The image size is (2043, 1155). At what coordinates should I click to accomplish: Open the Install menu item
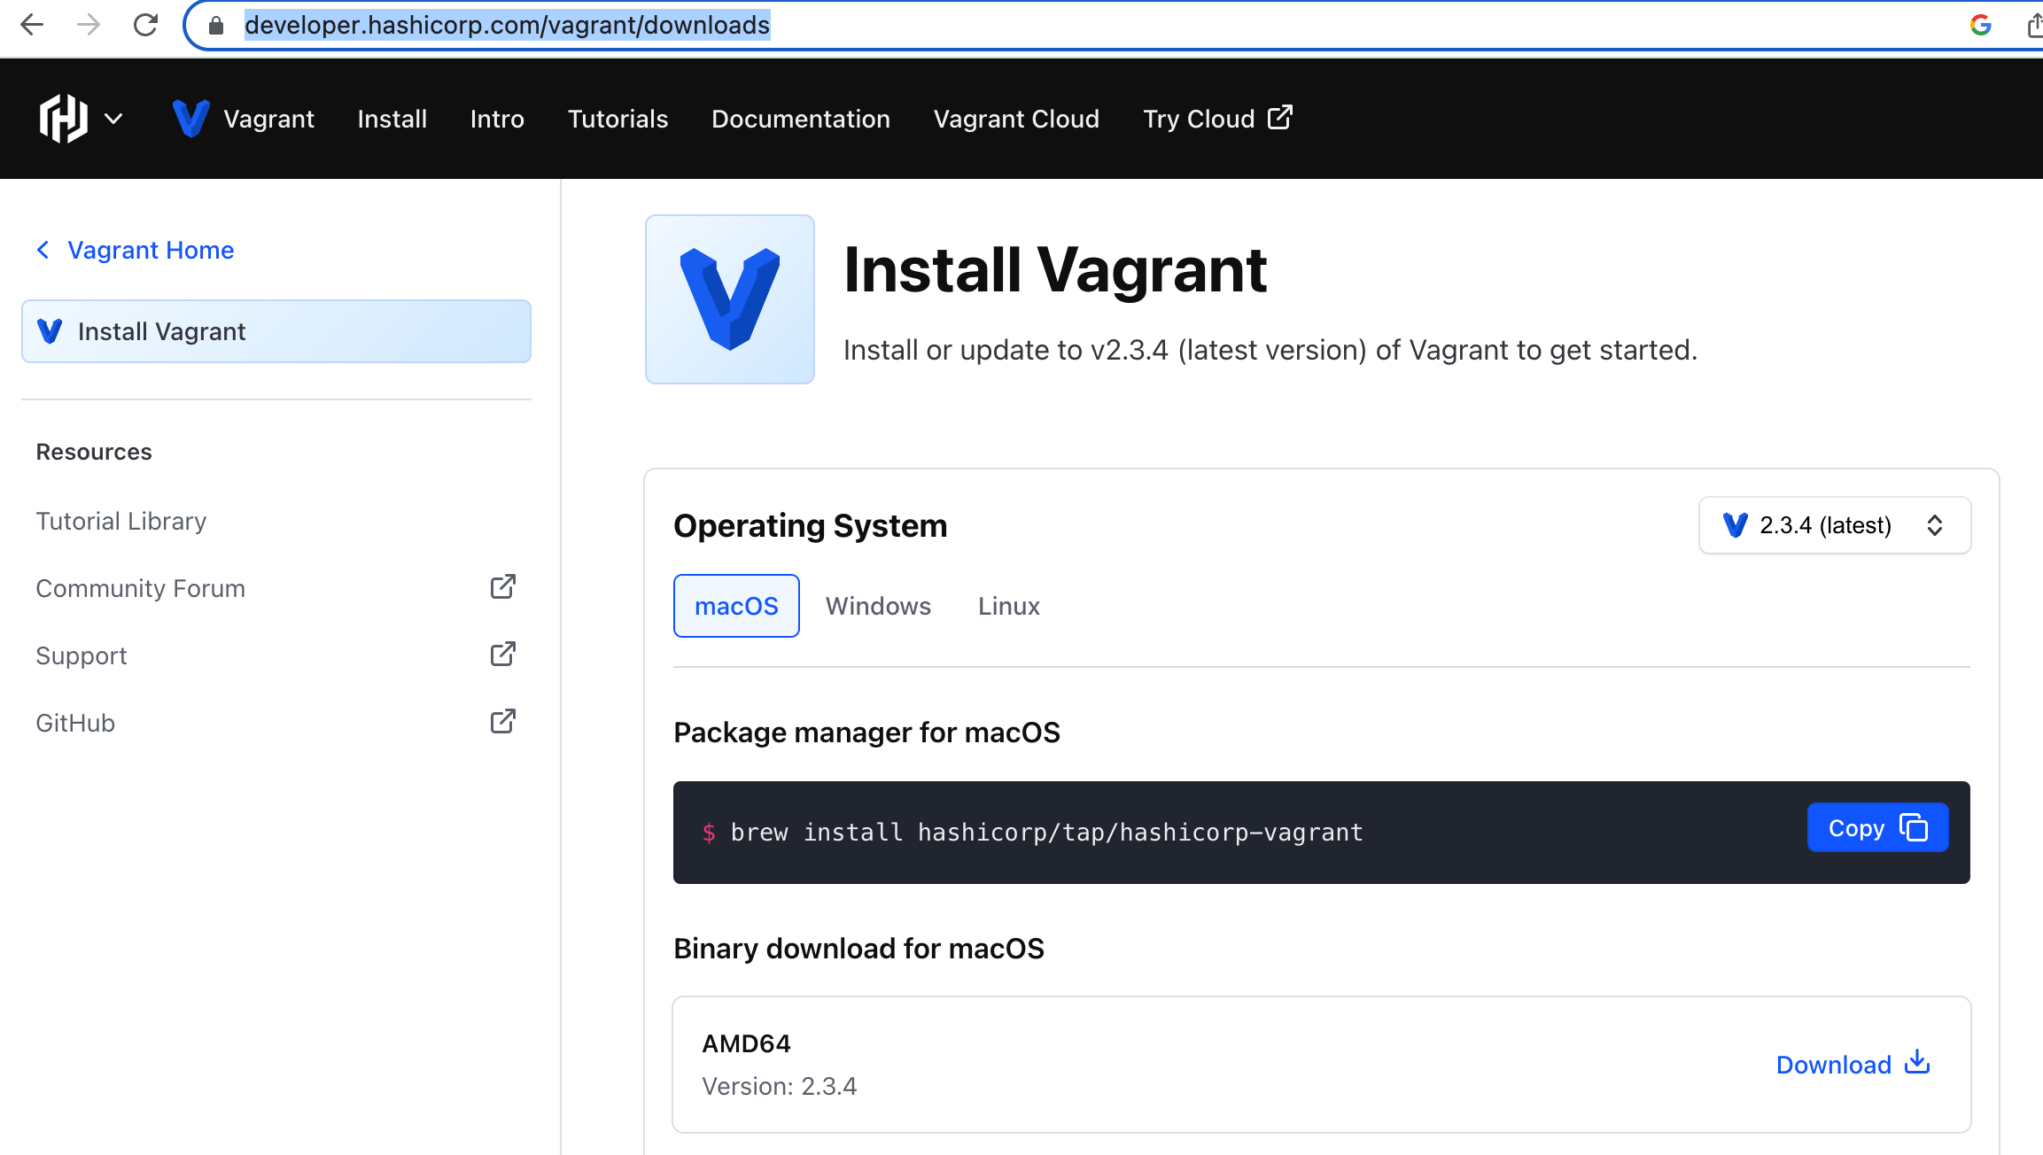pyautogui.click(x=392, y=119)
